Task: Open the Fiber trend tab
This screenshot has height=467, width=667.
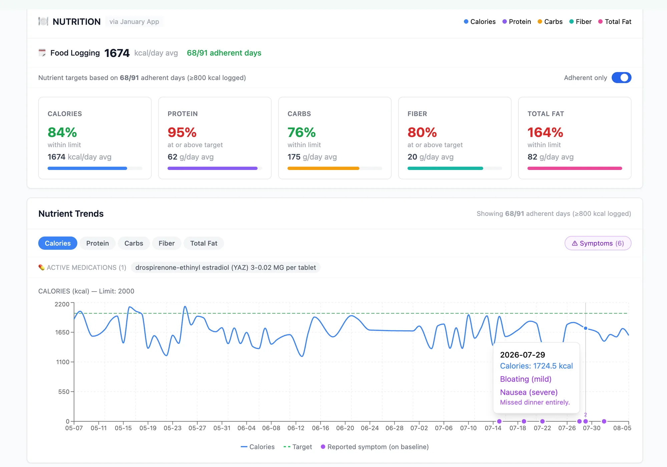Action: 166,243
